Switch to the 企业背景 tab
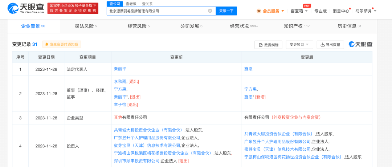 33,26
